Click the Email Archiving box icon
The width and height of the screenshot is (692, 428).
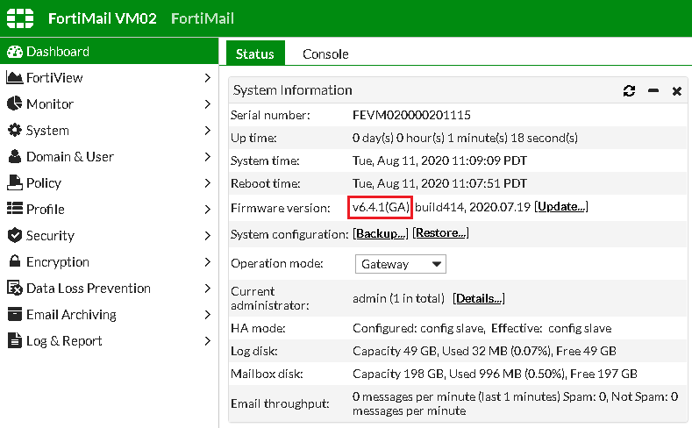click(15, 314)
